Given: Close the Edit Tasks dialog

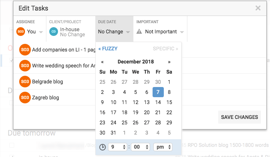Looking at the screenshot, I should pos(258,8).
